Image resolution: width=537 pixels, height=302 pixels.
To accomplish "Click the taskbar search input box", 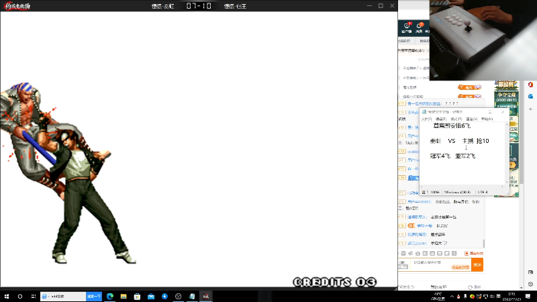I will pos(63,297).
